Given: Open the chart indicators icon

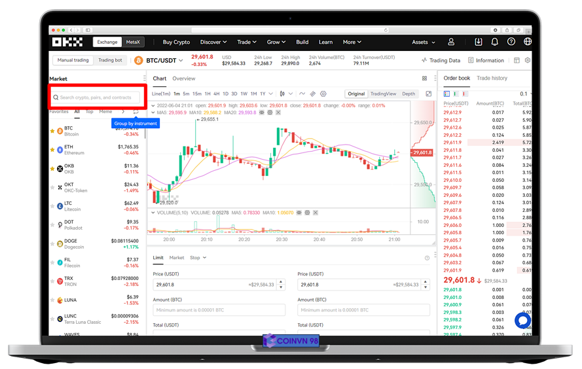Looking at the screenshot, I should pos(302,94).
